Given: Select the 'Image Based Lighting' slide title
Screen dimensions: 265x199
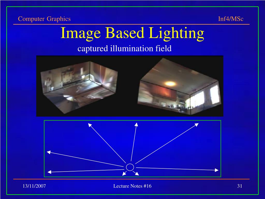Looking at the screenshot, I should tap(132, 33).
